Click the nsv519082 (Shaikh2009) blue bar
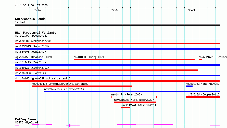The image size is (227, 128). (189, 86)
